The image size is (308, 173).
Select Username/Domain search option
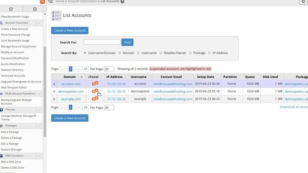coord(85,53)
